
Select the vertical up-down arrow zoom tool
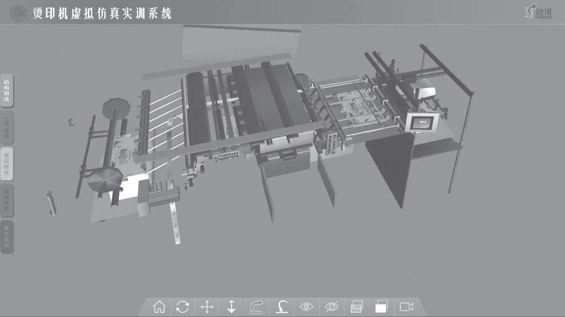click(231, 307)
